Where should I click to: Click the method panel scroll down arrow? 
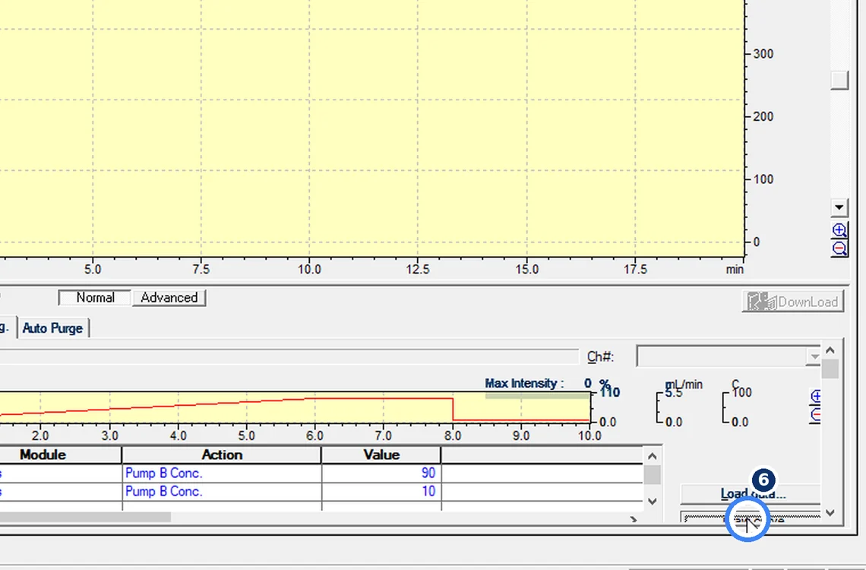(x=830, y=512)
